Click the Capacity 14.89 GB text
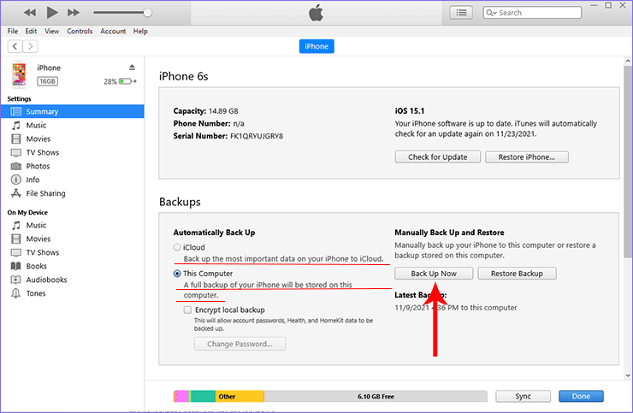The width and height of the screenshot is (633, 413). (205, 111)
